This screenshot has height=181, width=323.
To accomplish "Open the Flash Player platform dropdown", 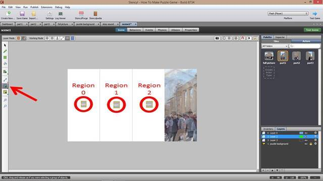I will click(288, 14).
